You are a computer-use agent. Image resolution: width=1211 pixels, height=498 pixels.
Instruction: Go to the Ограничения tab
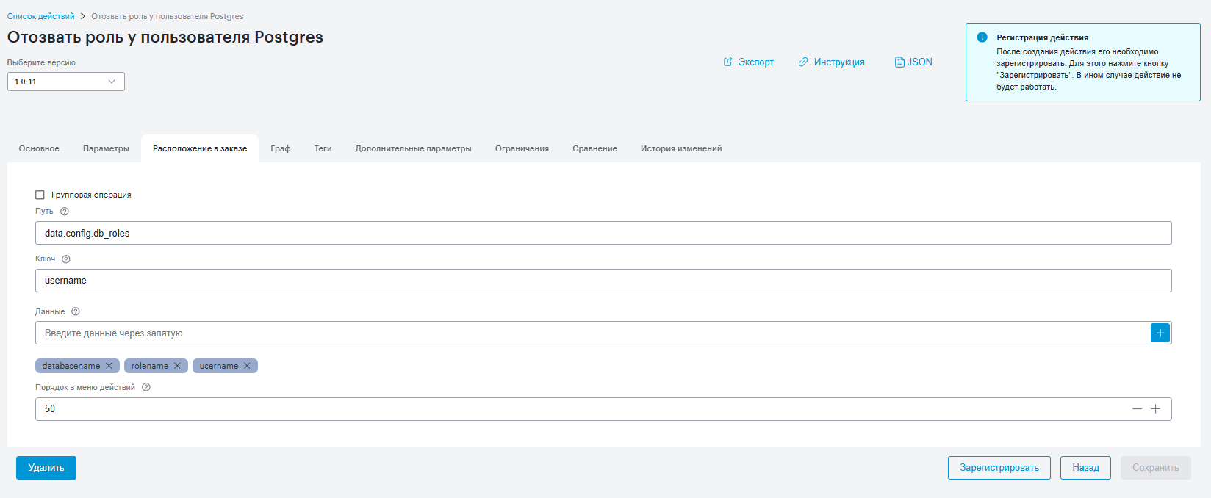point(522,148)
